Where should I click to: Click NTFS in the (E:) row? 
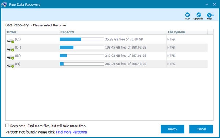171,56
